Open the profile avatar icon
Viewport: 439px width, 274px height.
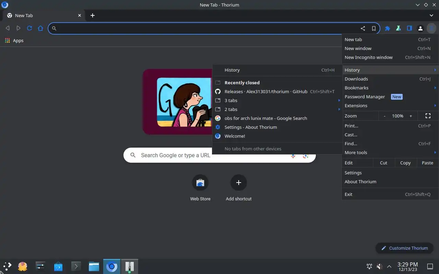420,28
